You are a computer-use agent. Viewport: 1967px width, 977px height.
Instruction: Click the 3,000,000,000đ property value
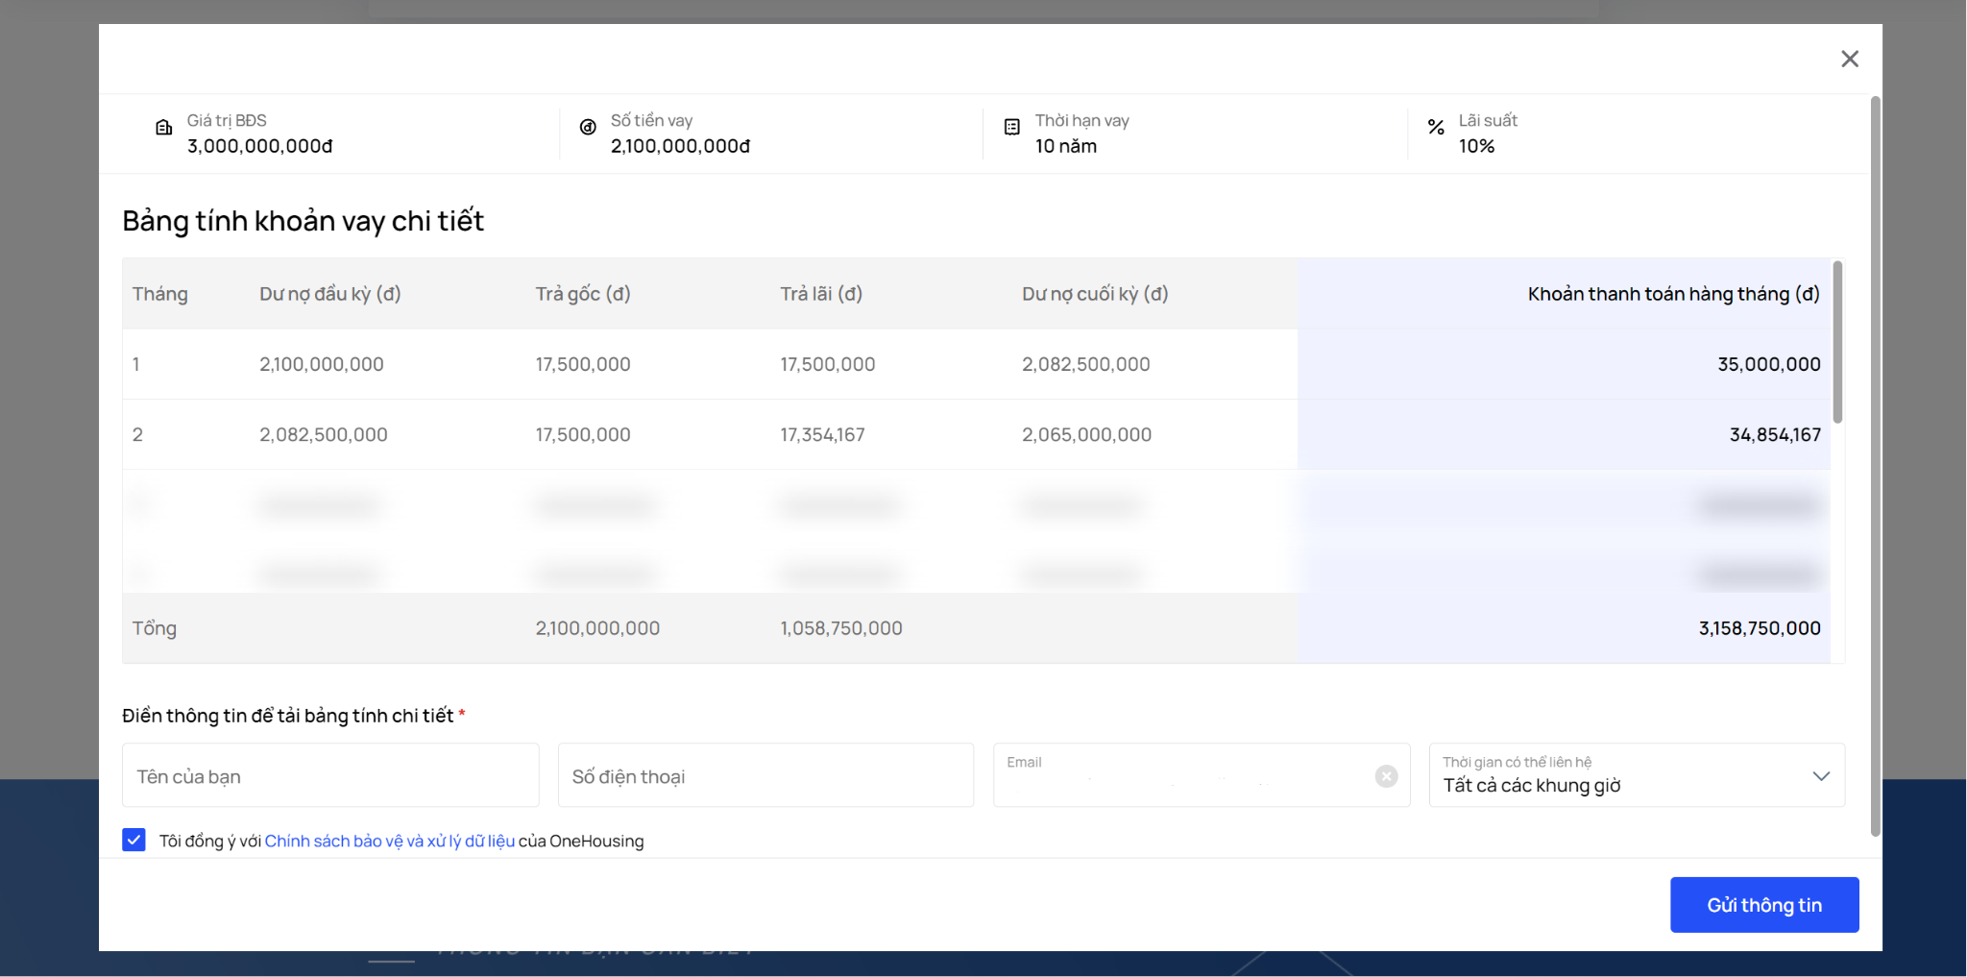click(259, 146)
